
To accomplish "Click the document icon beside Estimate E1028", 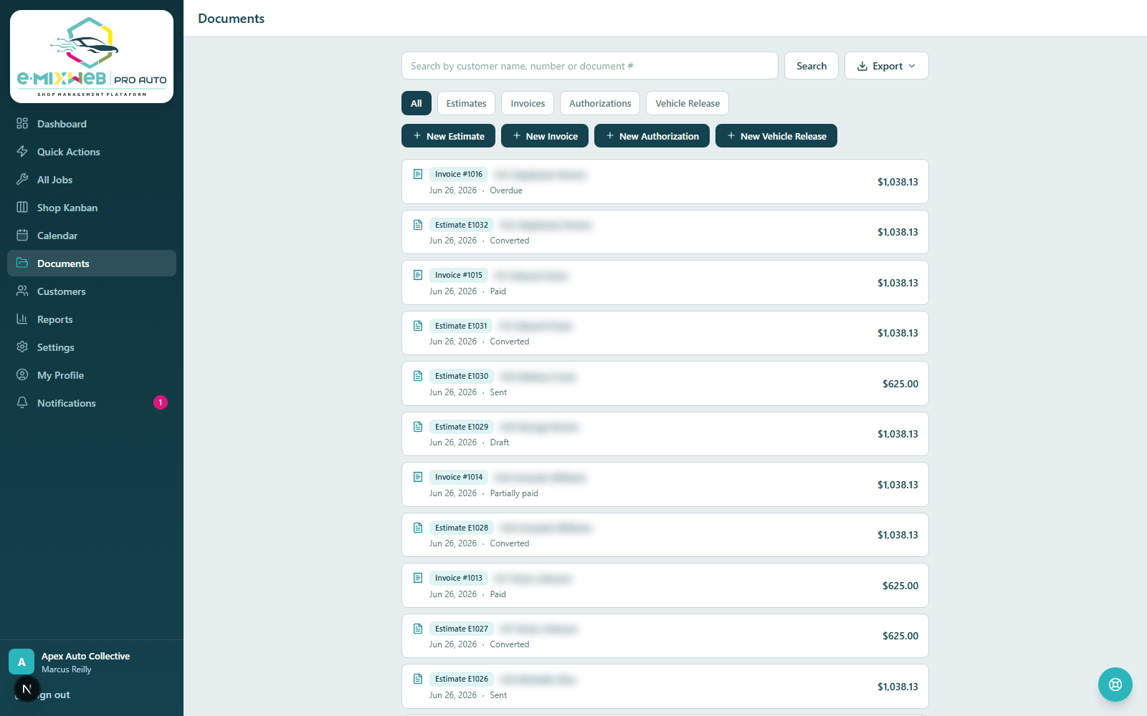I will point(418,528).
